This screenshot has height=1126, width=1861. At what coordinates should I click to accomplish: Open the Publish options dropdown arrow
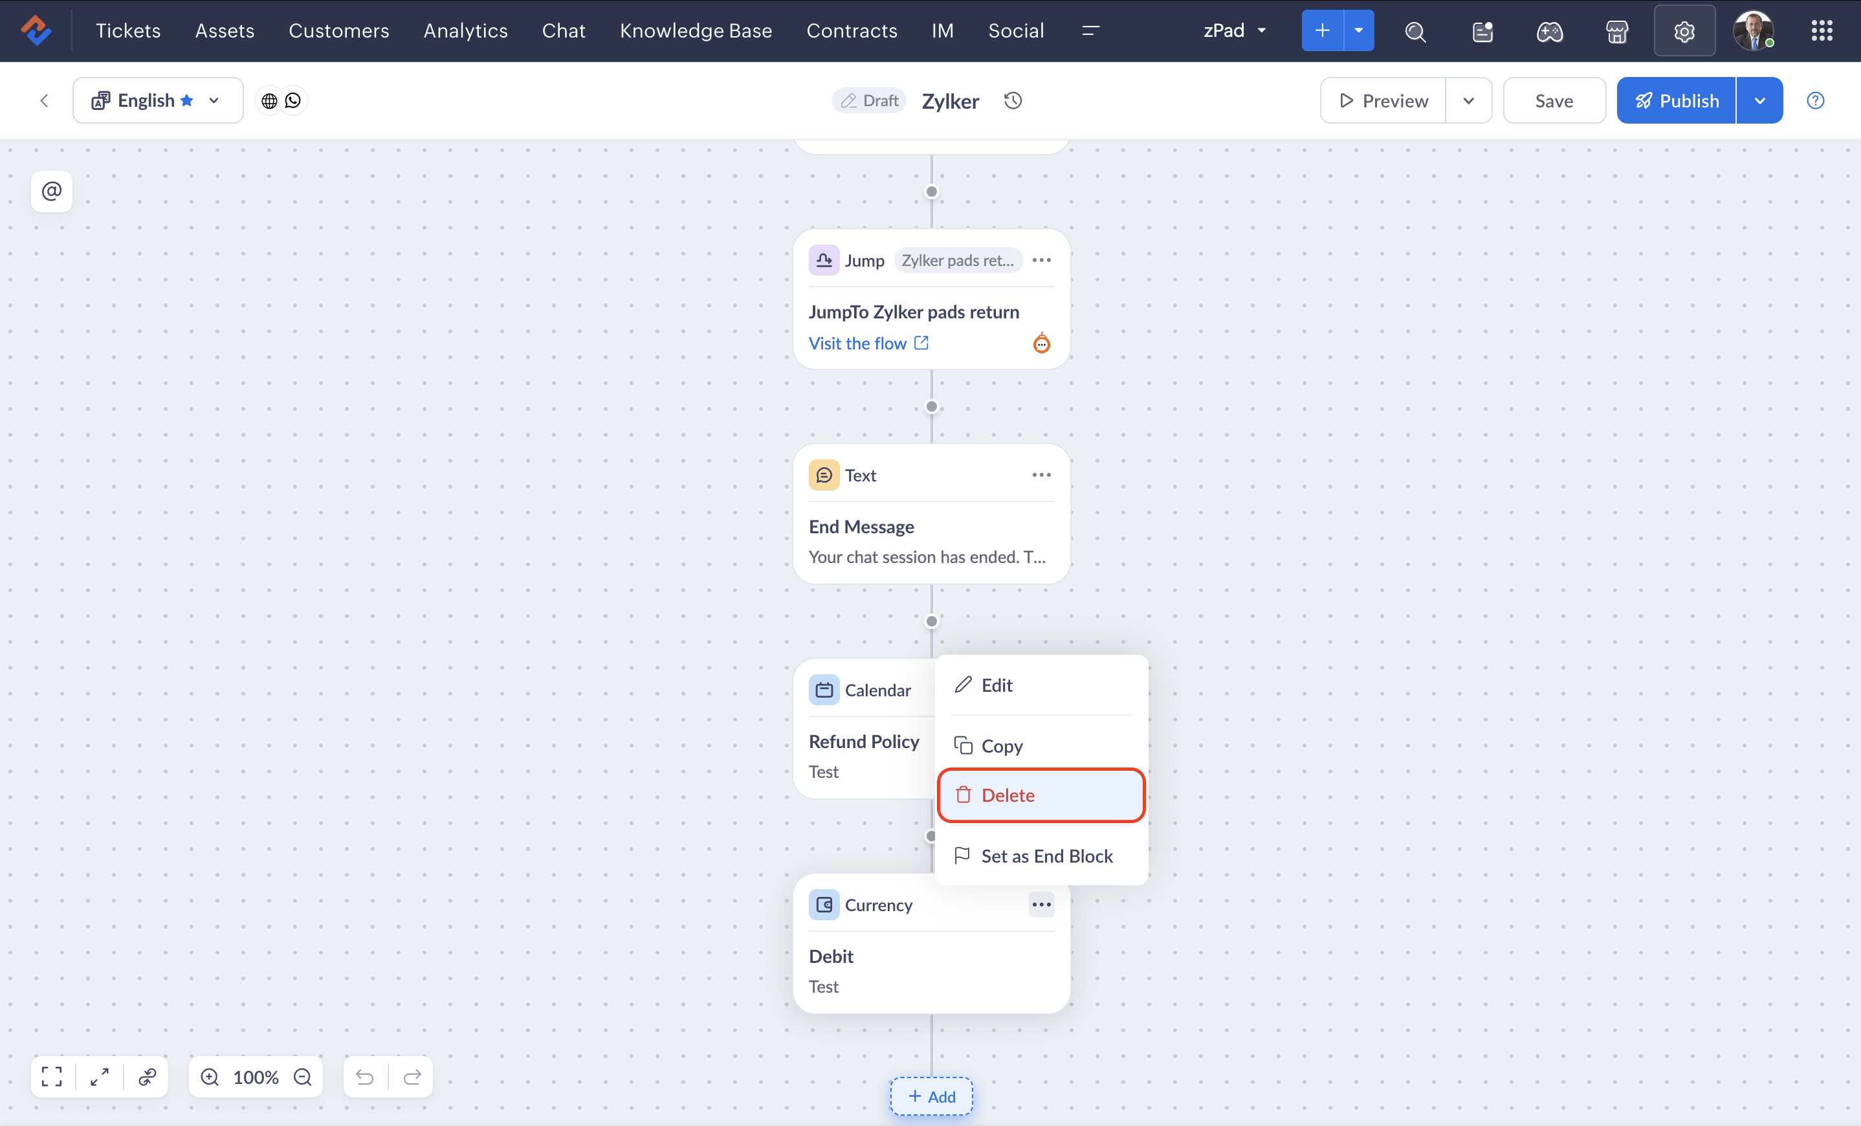click(x=1759, y=100)
